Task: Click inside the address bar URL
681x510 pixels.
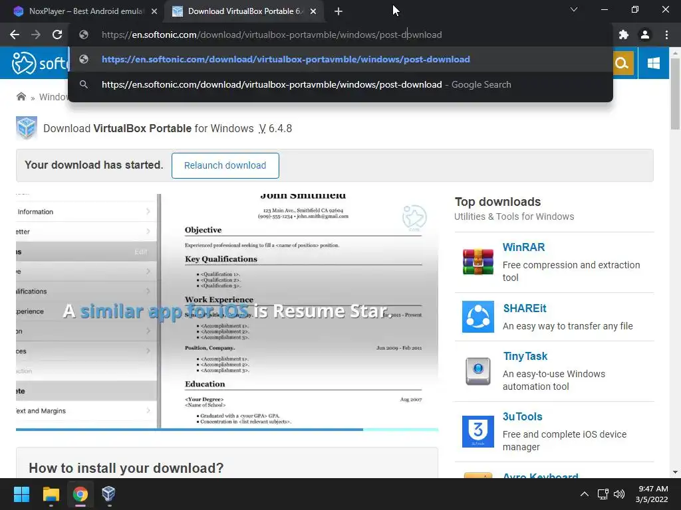Action: pyautogui.click(x=272, y=35)
